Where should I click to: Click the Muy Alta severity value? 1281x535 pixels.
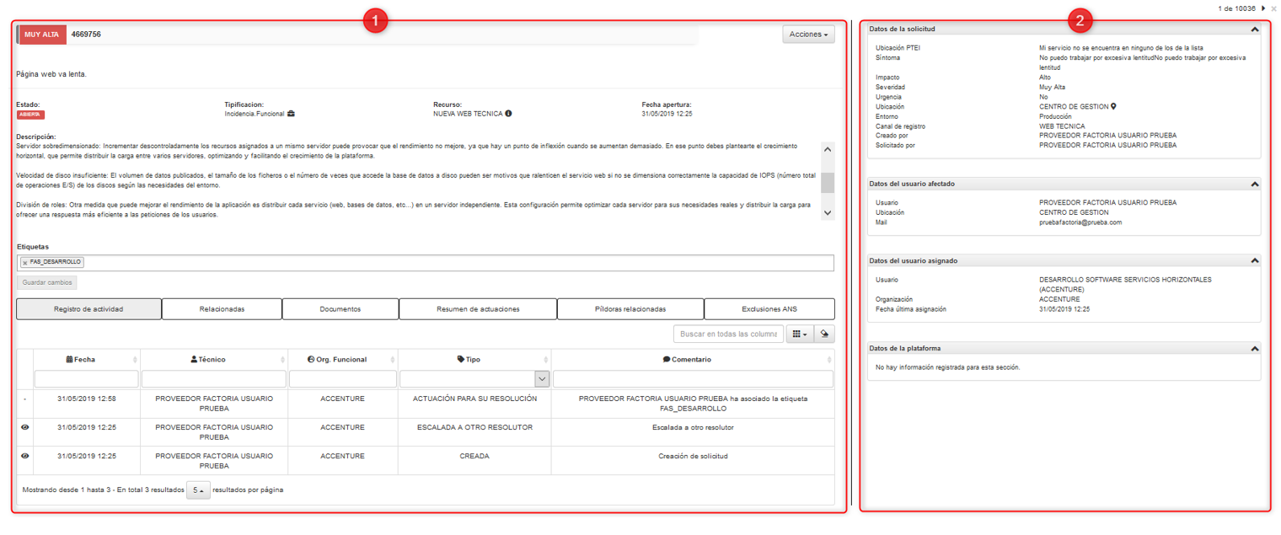[x=1053, y=88]
